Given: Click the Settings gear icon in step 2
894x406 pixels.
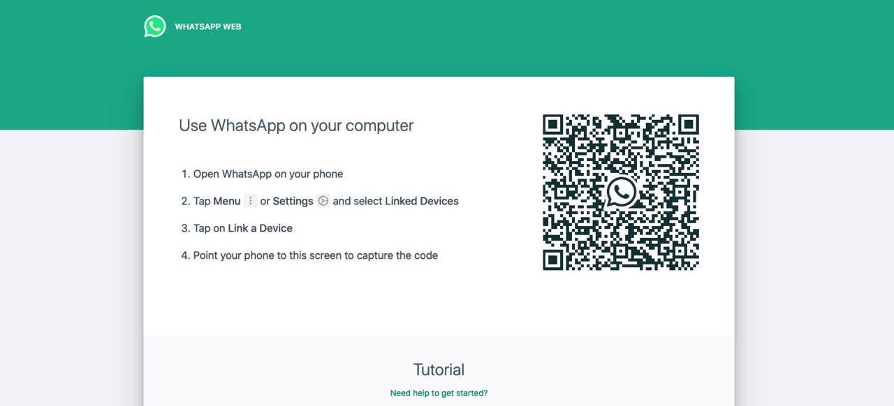Looking at the screenshot, I should [323, 201].
